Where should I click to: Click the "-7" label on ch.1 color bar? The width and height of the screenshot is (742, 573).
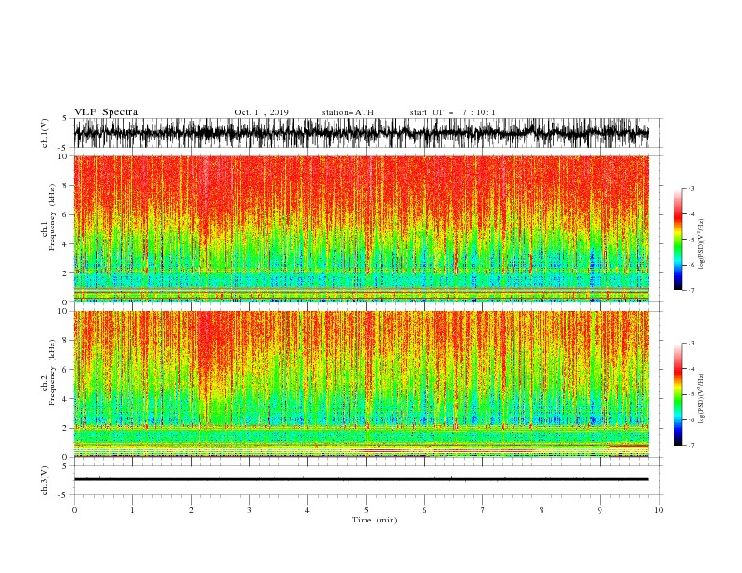click(690, 290)
